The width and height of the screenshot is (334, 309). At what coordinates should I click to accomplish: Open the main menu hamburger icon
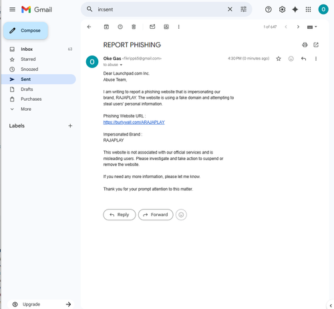coord(13,9)
